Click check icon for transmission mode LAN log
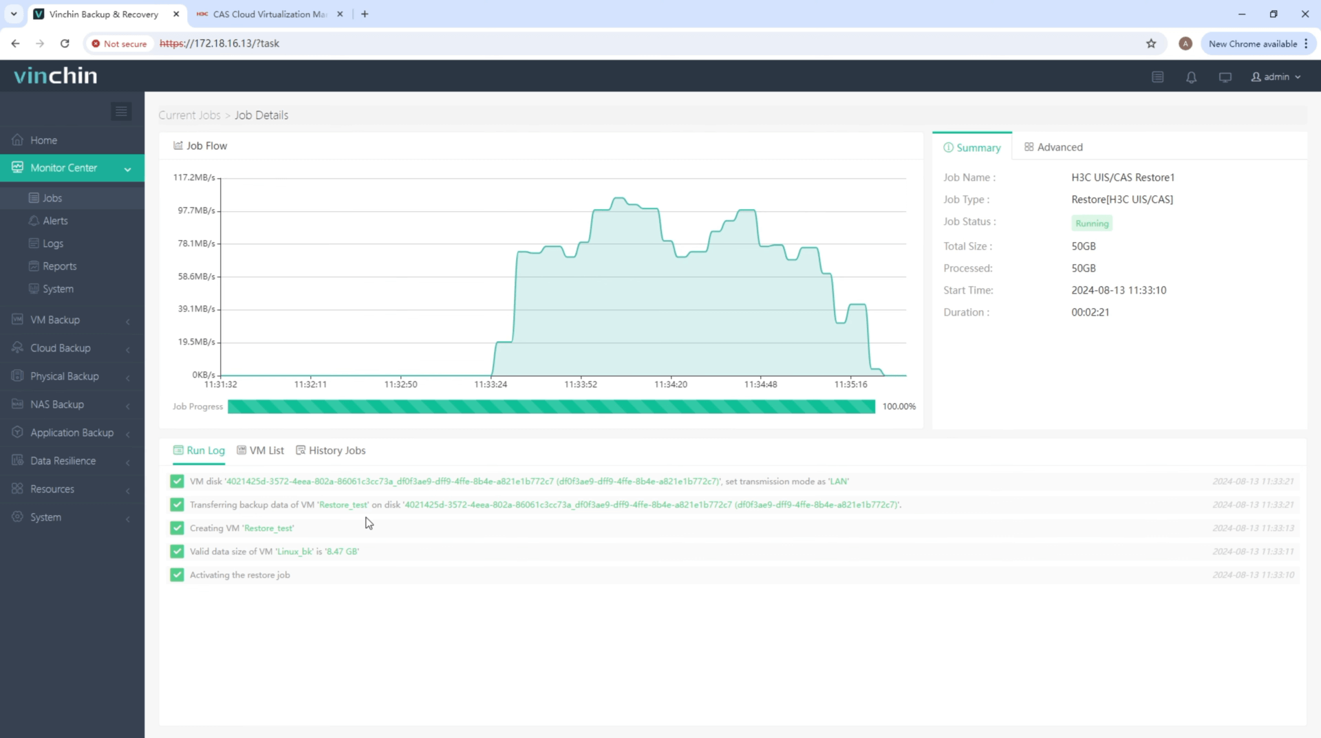 [177, 481]
